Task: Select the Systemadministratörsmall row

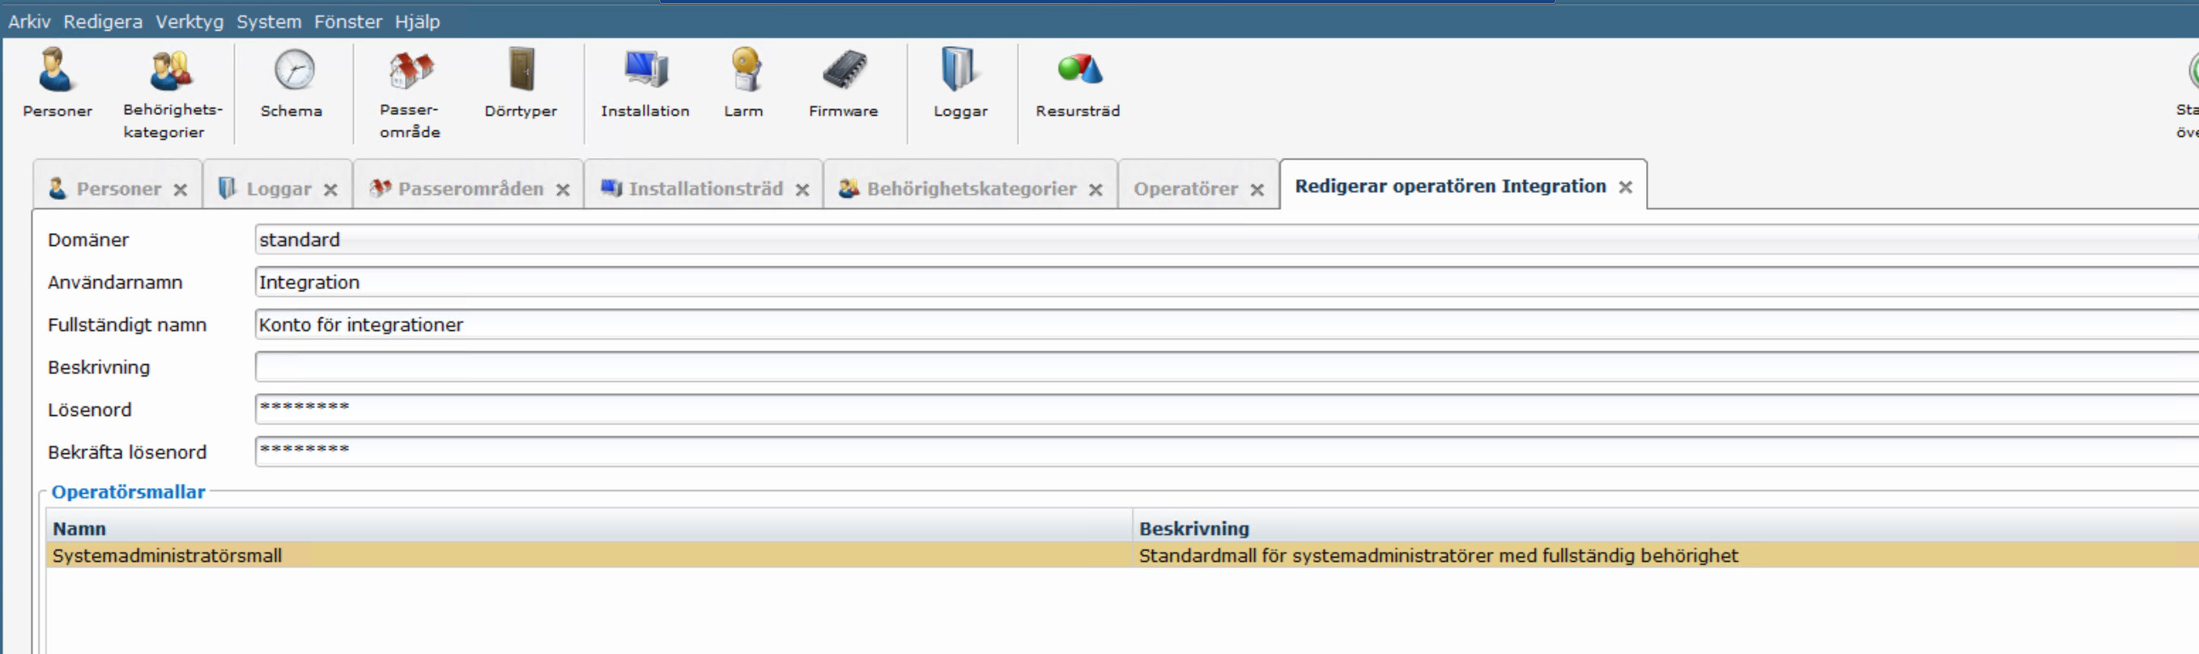Action: click(x=1122, y=556)
